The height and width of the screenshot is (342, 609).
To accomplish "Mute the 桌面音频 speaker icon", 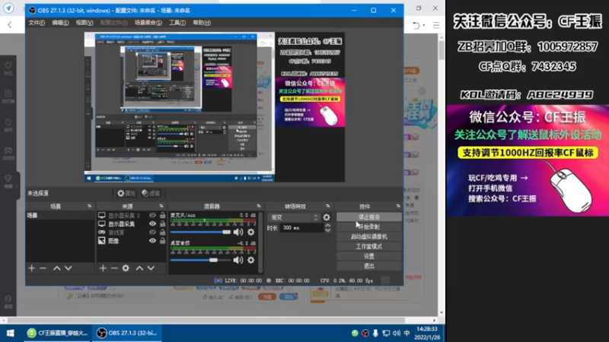I will tap(238, 260).
